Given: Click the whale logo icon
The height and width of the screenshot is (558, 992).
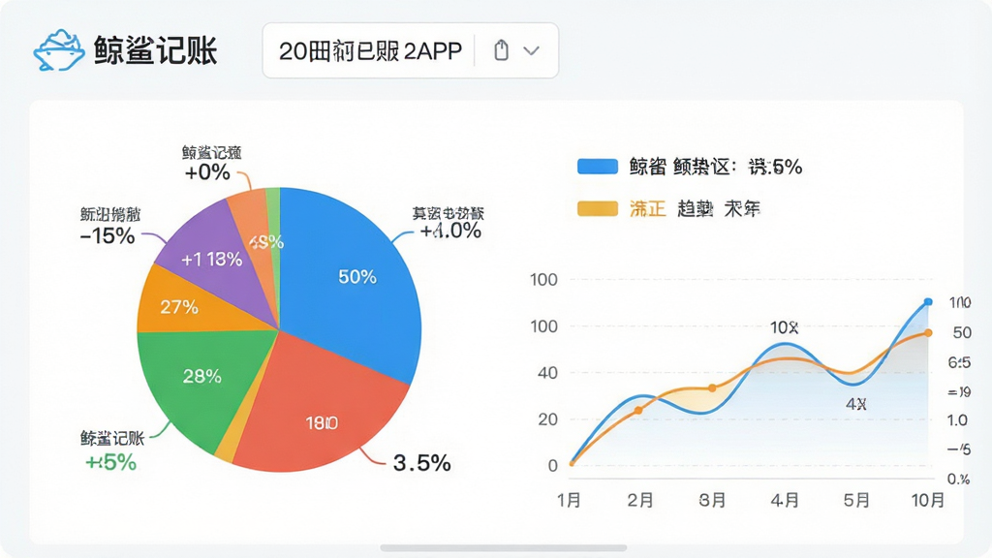Looking at the screenshot, I should click(x=59, y=50).
